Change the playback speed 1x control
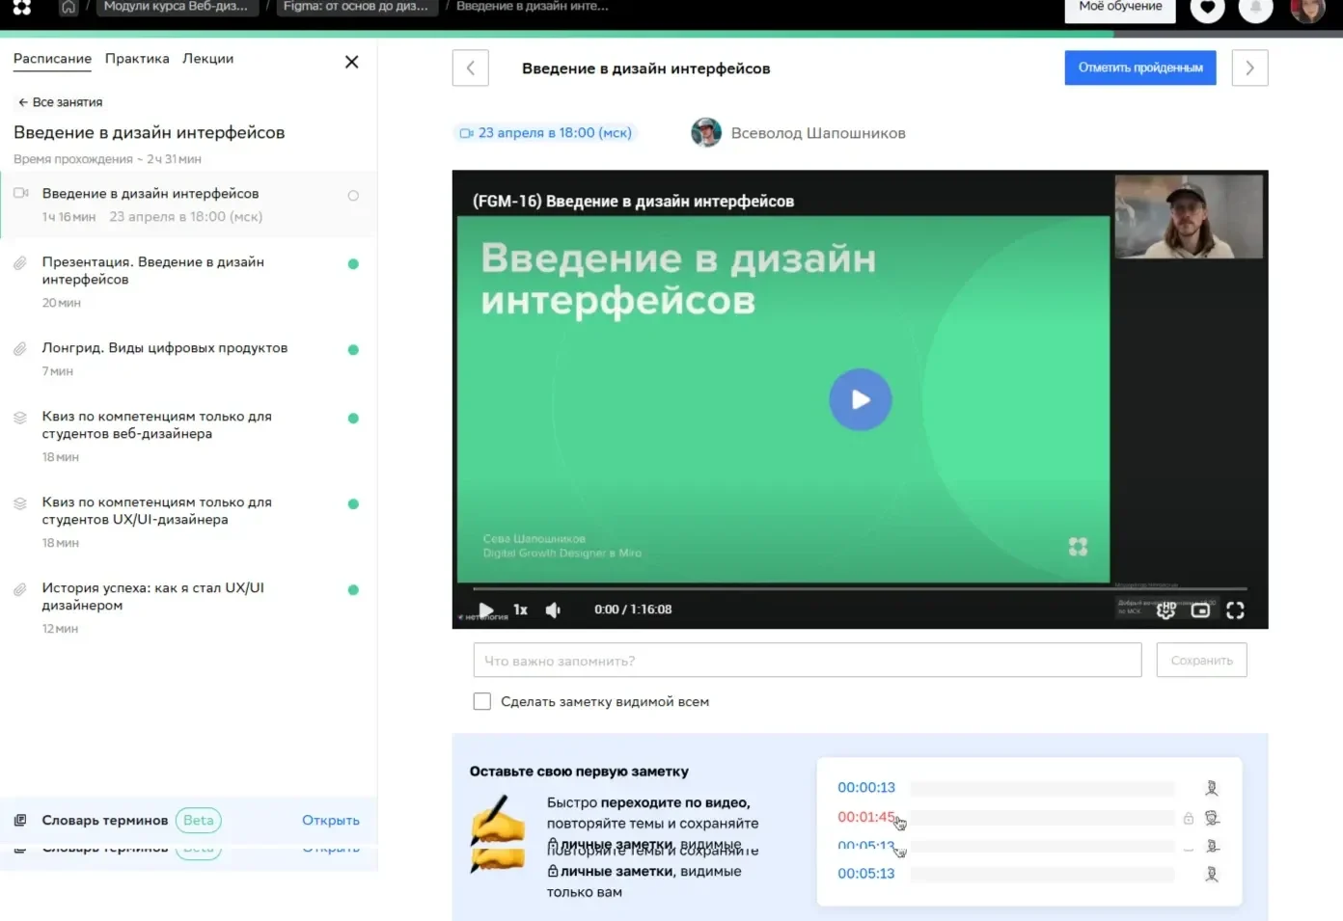 pos(520,609)
